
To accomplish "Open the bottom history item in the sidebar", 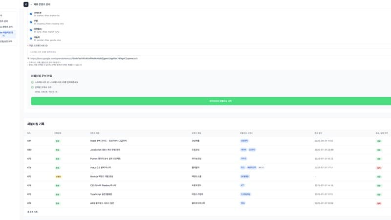I will pos(7,42).
